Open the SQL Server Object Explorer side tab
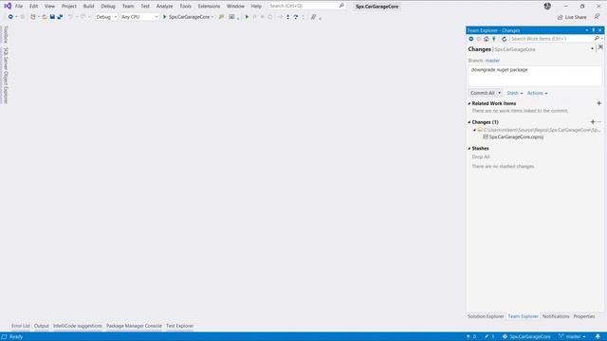This screenshot has width=607, height=341. point(6,75)
